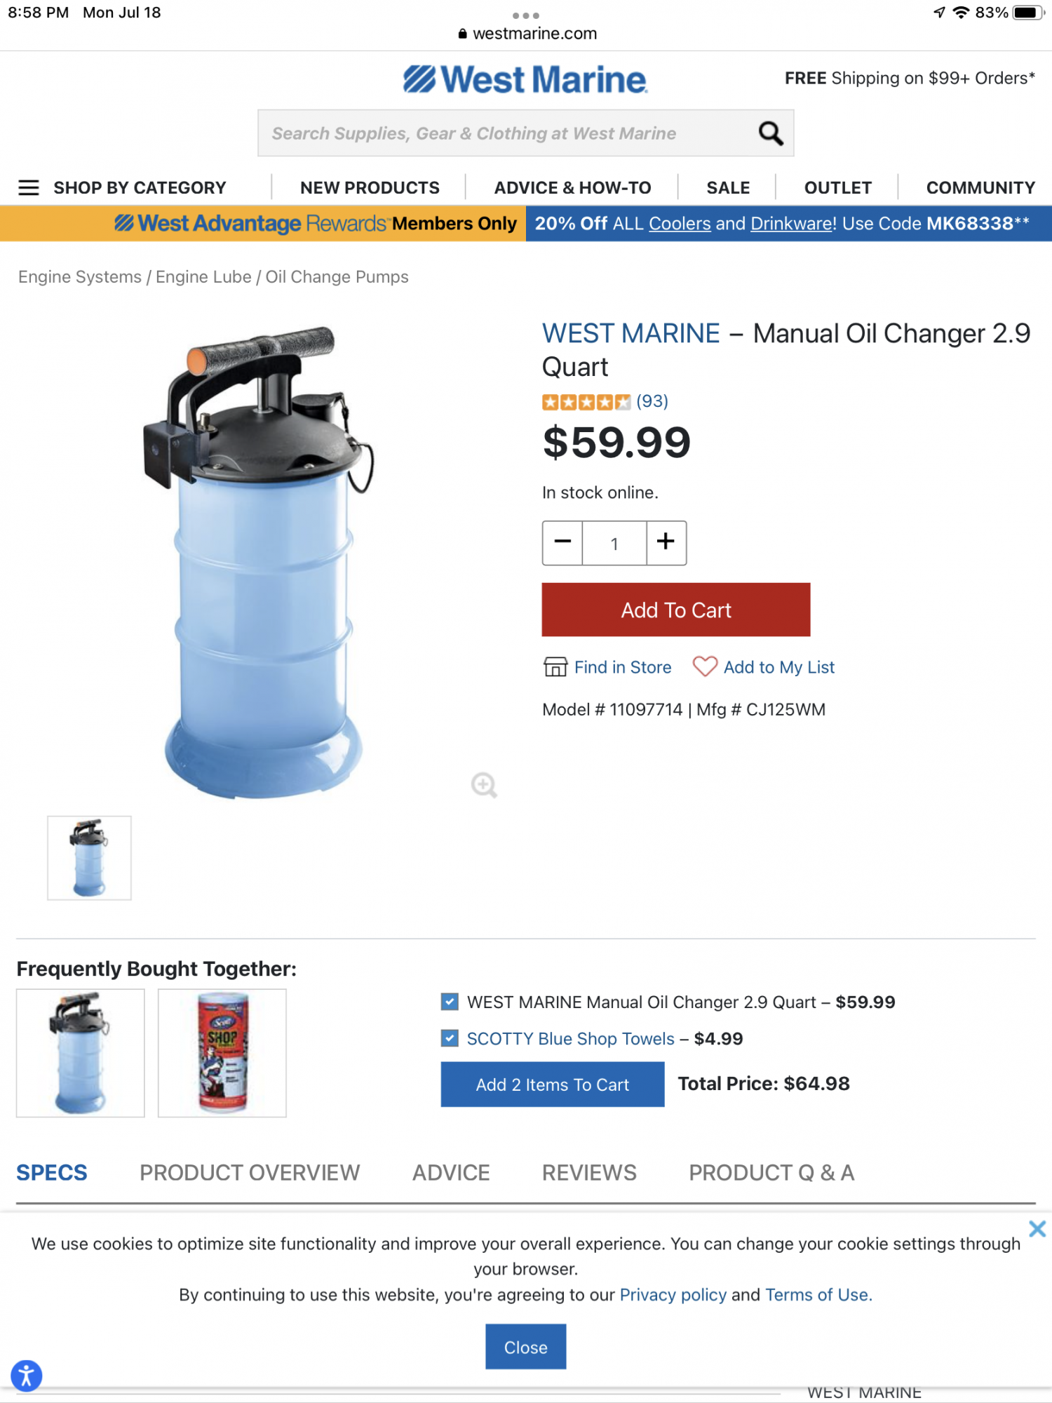Open the accessibility widget icon

coord(27,1375)
